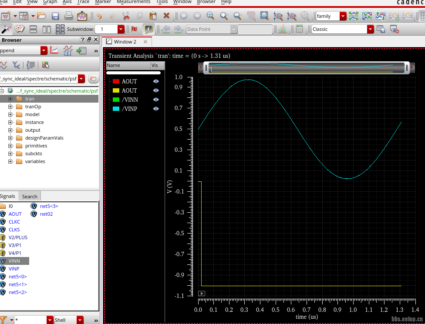Fit graph zoom icon
Screen dimensions: 425x324
[x=264, y=16]
